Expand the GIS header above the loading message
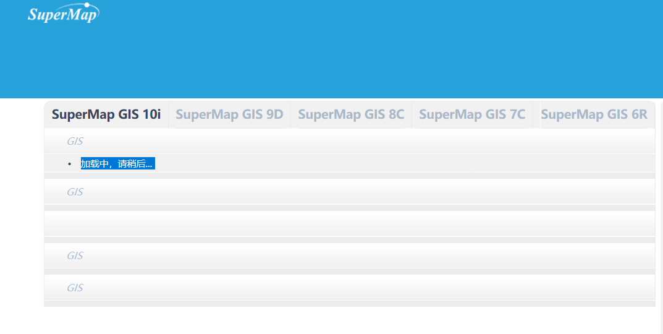Screen dimensions: 663x334 point(350,141)
